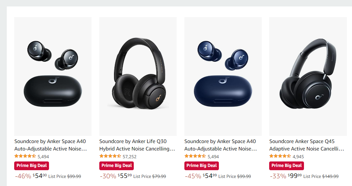
Task: Click first Soundcore Space A40 title link
Action: [x=51, y=145]
